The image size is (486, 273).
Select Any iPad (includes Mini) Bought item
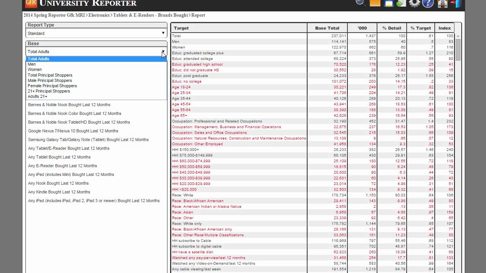(x=71, y=174)
